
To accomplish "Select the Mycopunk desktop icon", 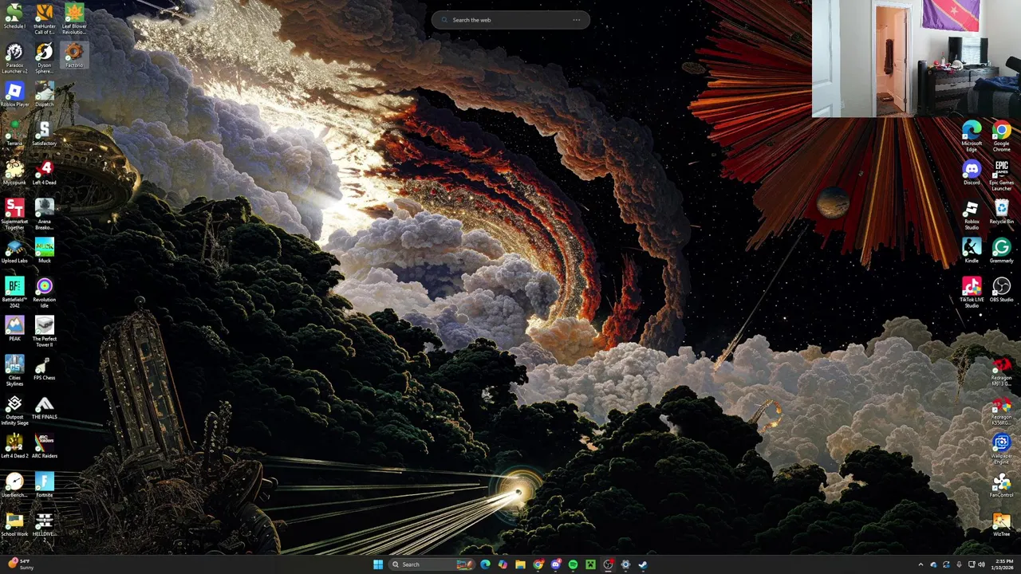I will point(14,173).
